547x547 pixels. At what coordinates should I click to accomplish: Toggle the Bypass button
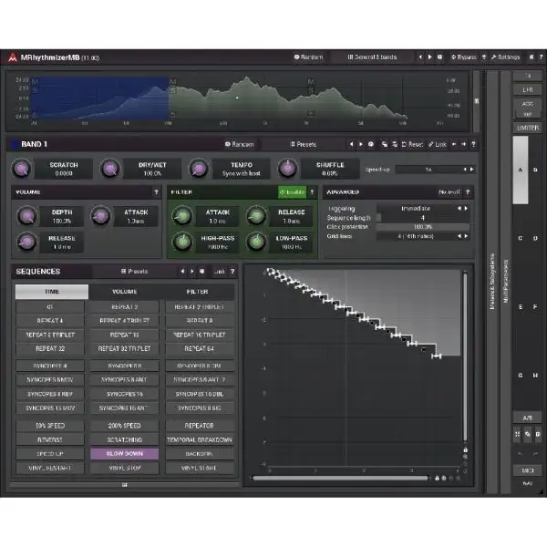[x=463, y=57]
